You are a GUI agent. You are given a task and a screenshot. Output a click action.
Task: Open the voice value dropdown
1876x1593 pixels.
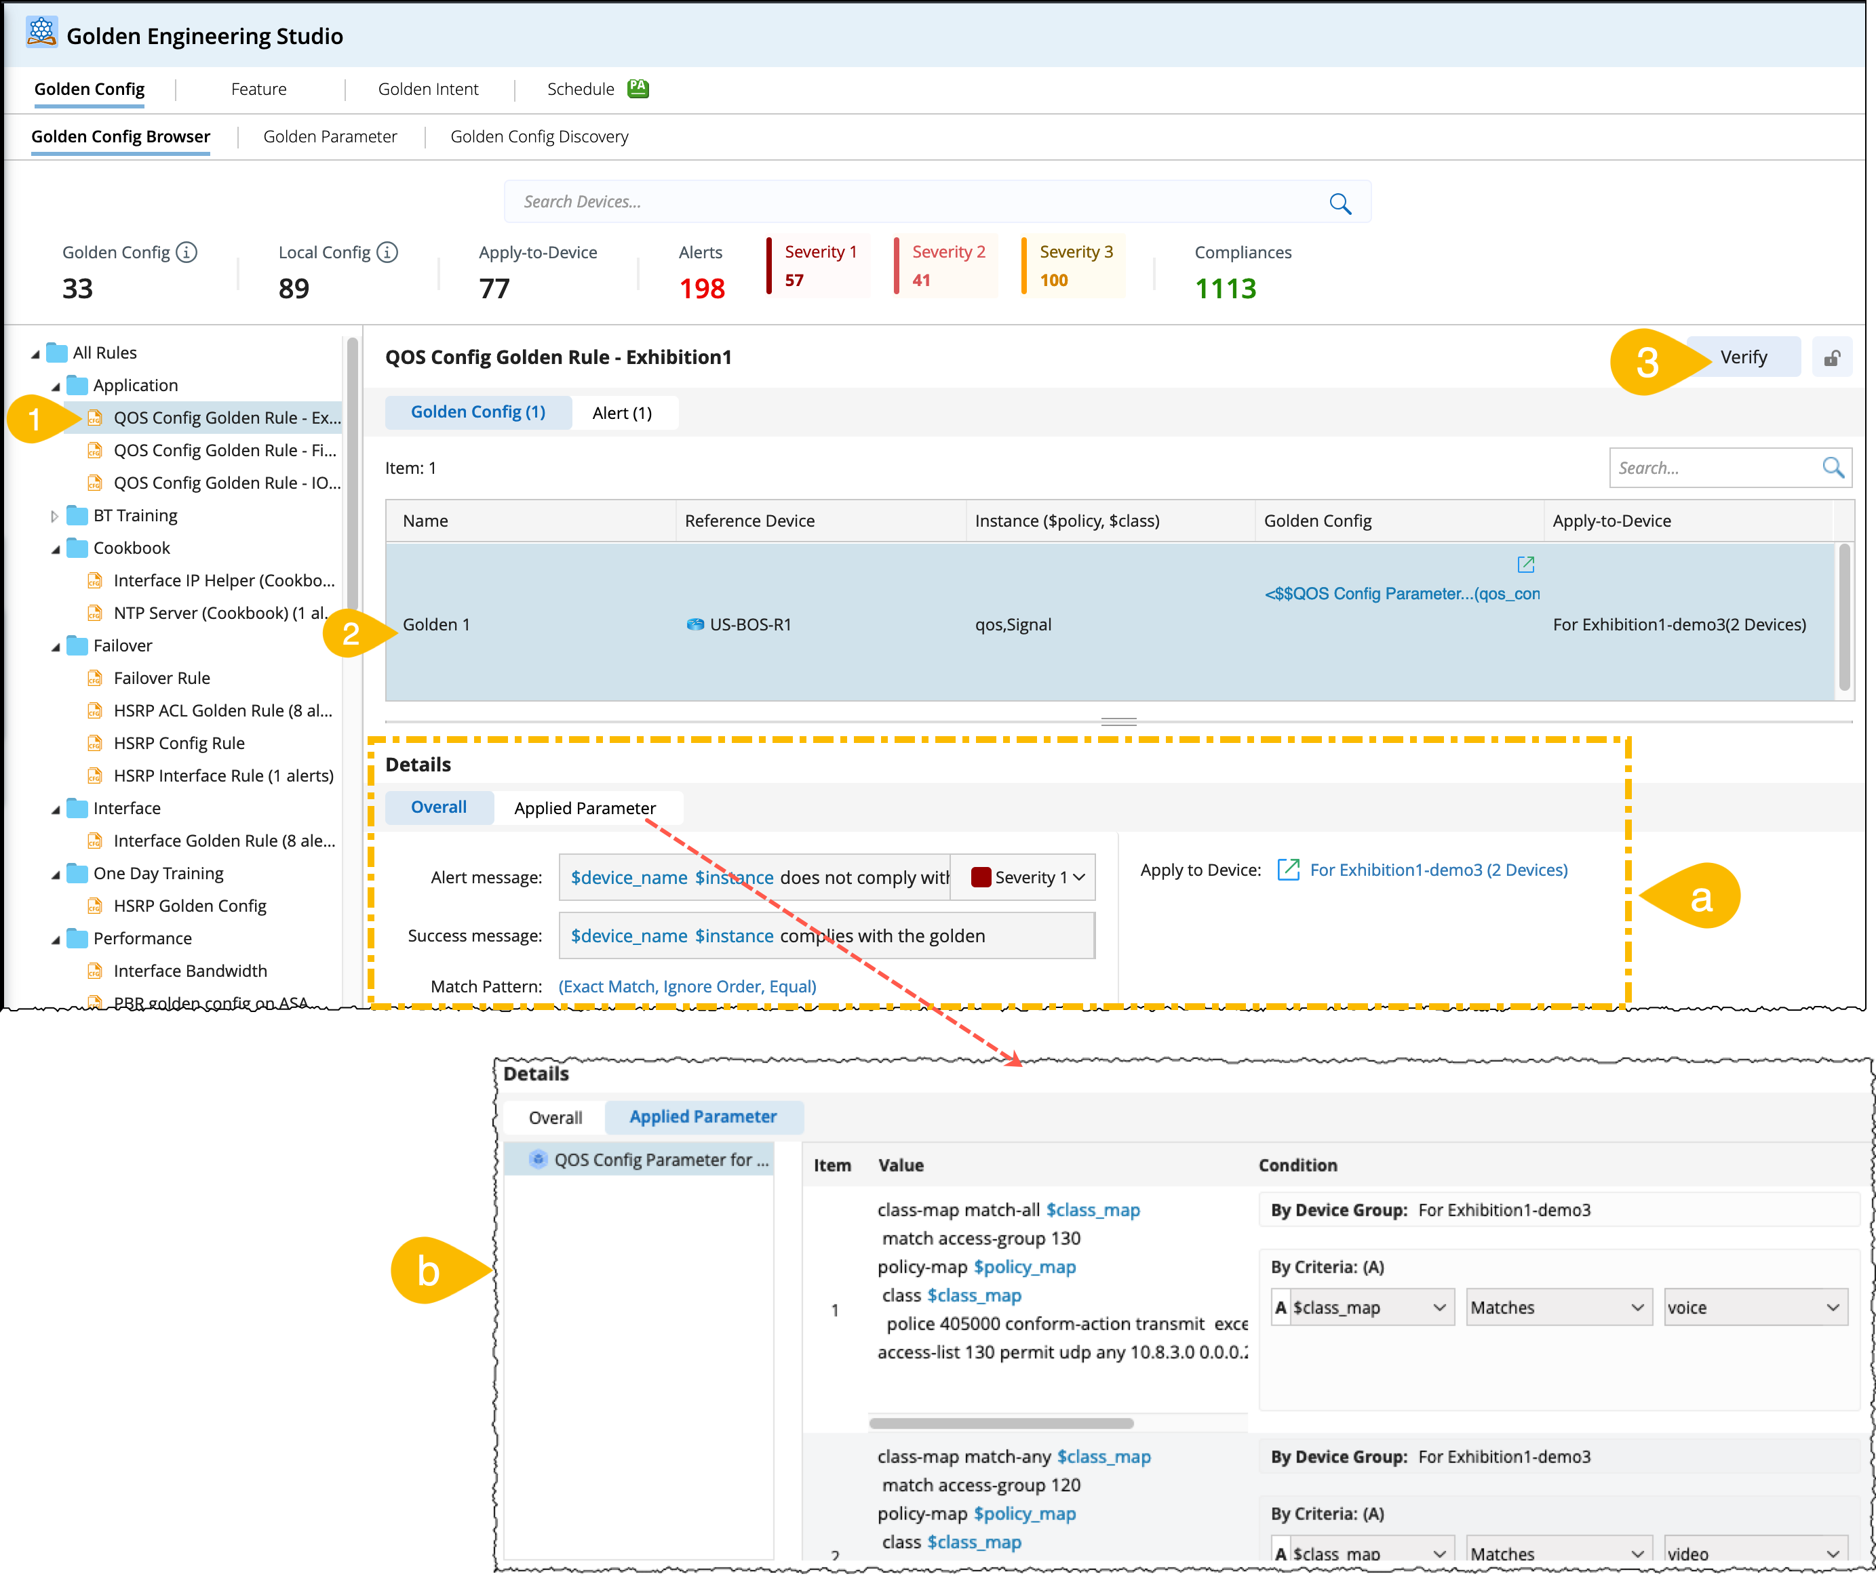(1833, 1308)
